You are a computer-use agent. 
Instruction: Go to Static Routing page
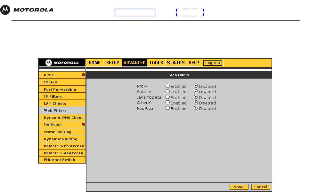(62, 132)
